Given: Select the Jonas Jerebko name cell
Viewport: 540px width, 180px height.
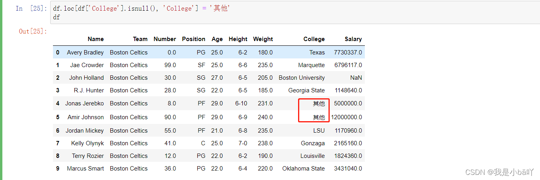Looking at the screenshot, I should click(x=85, y=103).
